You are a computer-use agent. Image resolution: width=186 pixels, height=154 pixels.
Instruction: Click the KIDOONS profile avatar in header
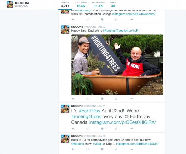pyautogui.click(x=10, y=5)
